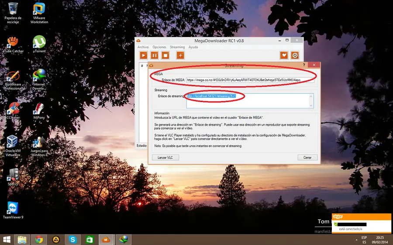393x245 pixels.
Task: Select the CCleaner desktop icon
Action: (13, 111)
